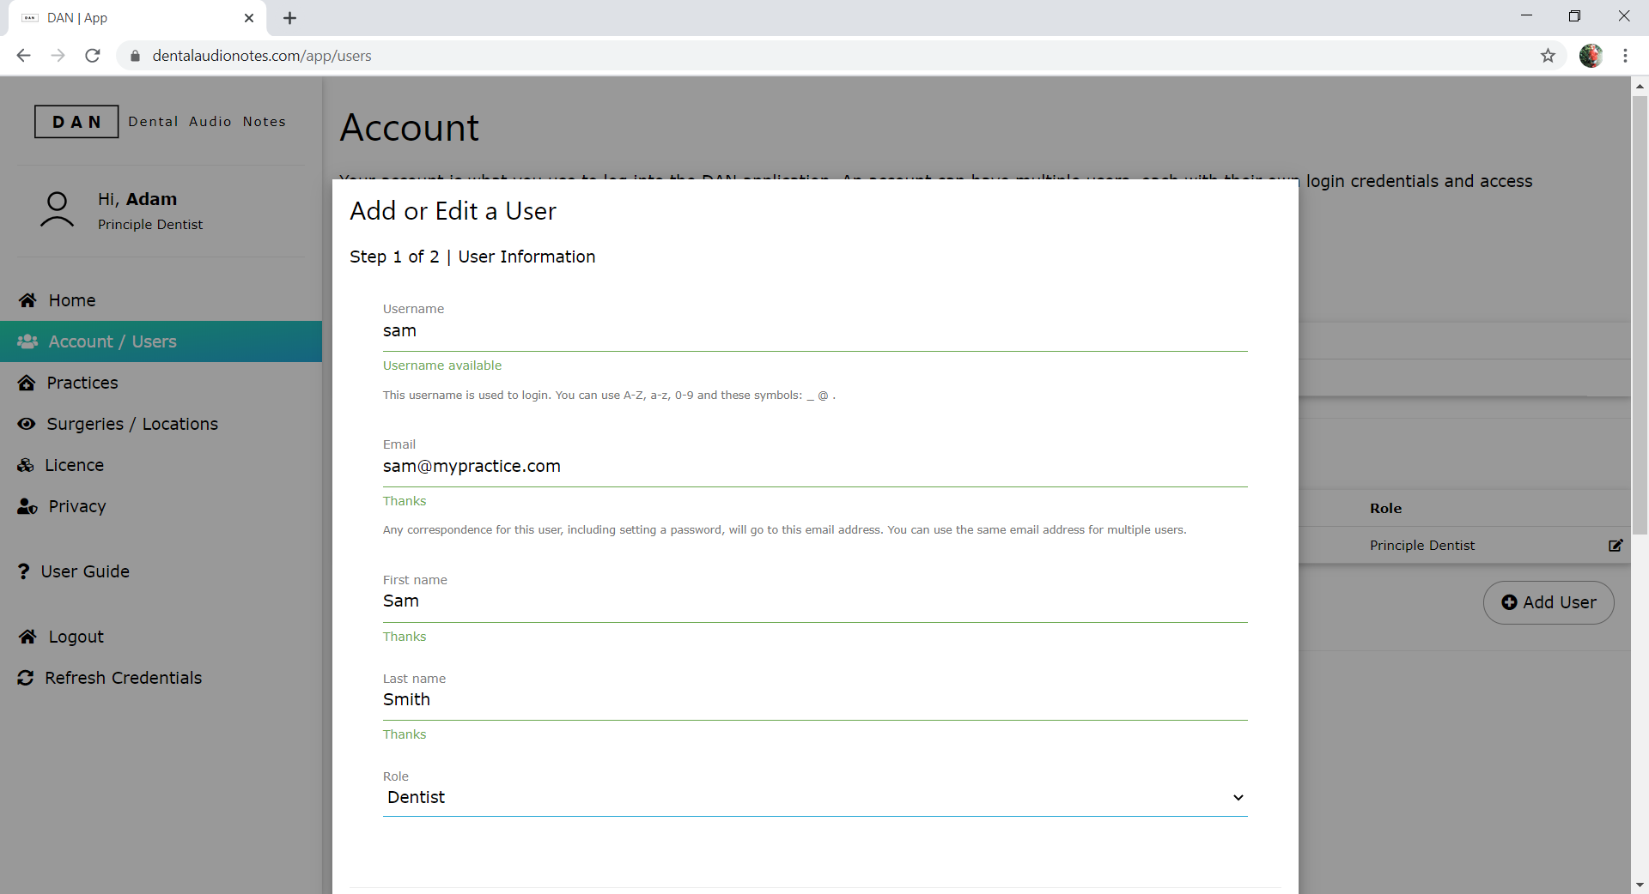Click the DAN logo box
Viewport: 1649px width, 894px height.
click(x=76, y=122)
